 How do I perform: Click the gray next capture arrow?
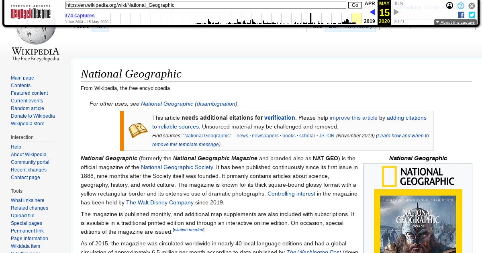[396, 12]
